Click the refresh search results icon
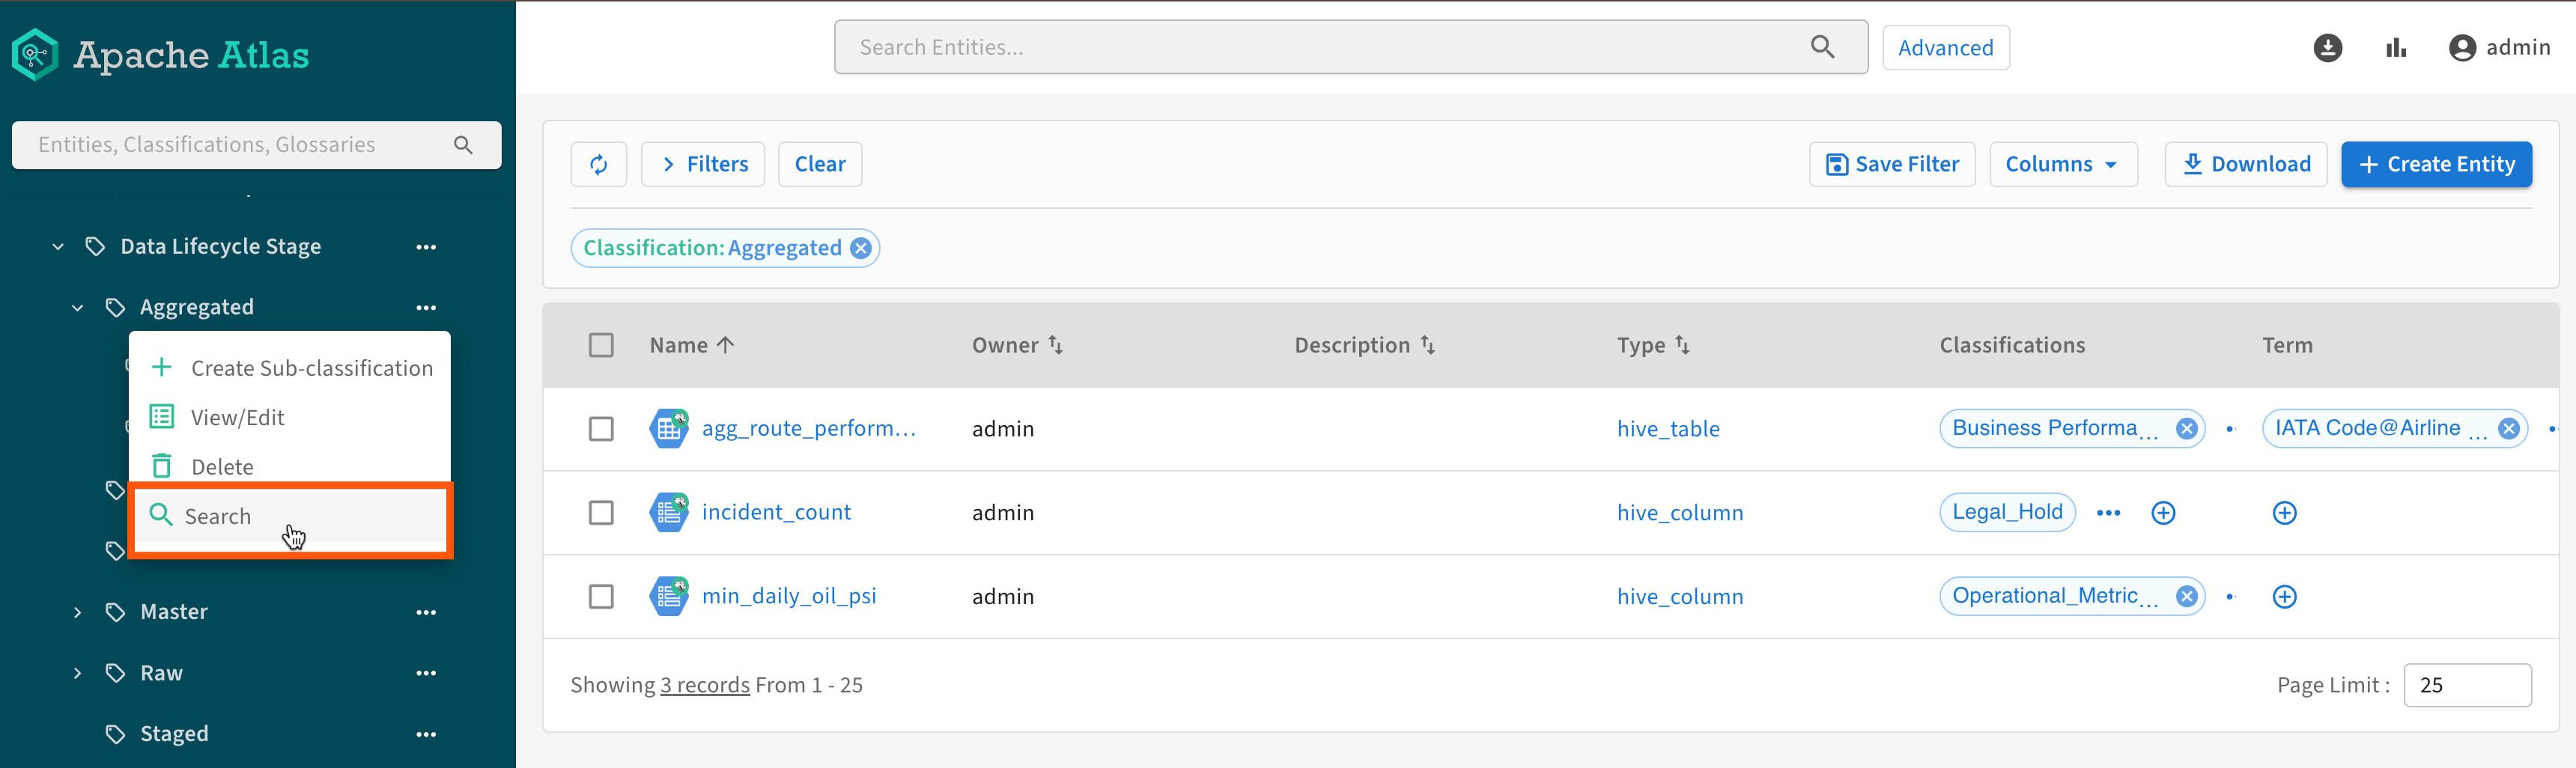Image resolution: width=2576 pixels, height=768 pixels. [x=598, y=164]
